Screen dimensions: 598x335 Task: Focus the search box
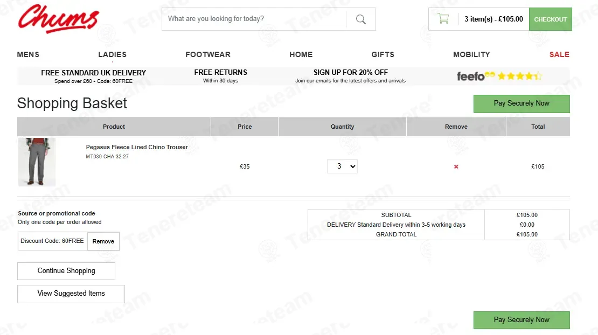point(254,19)
